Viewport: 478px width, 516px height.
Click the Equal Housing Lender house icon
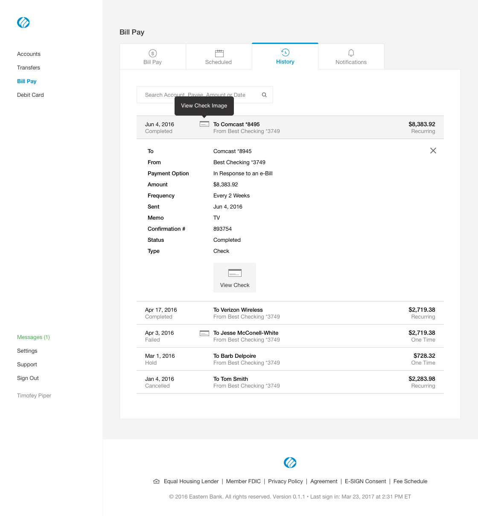point(156,481)
